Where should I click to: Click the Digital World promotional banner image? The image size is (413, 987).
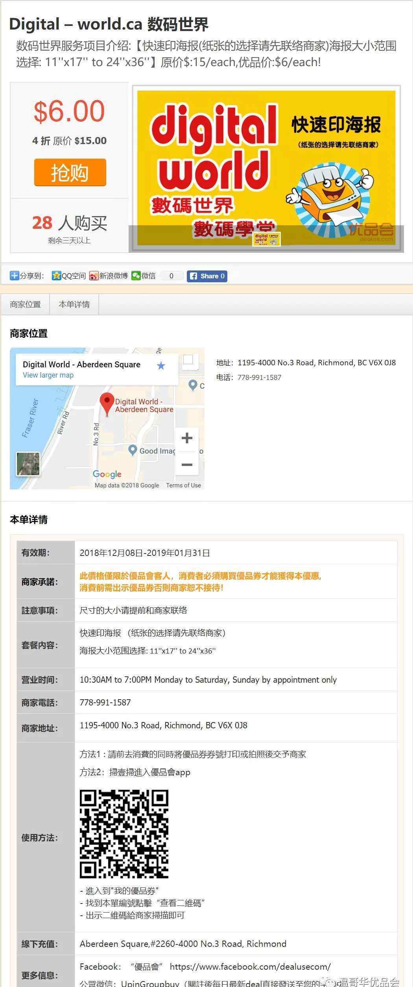click(266, 169)
